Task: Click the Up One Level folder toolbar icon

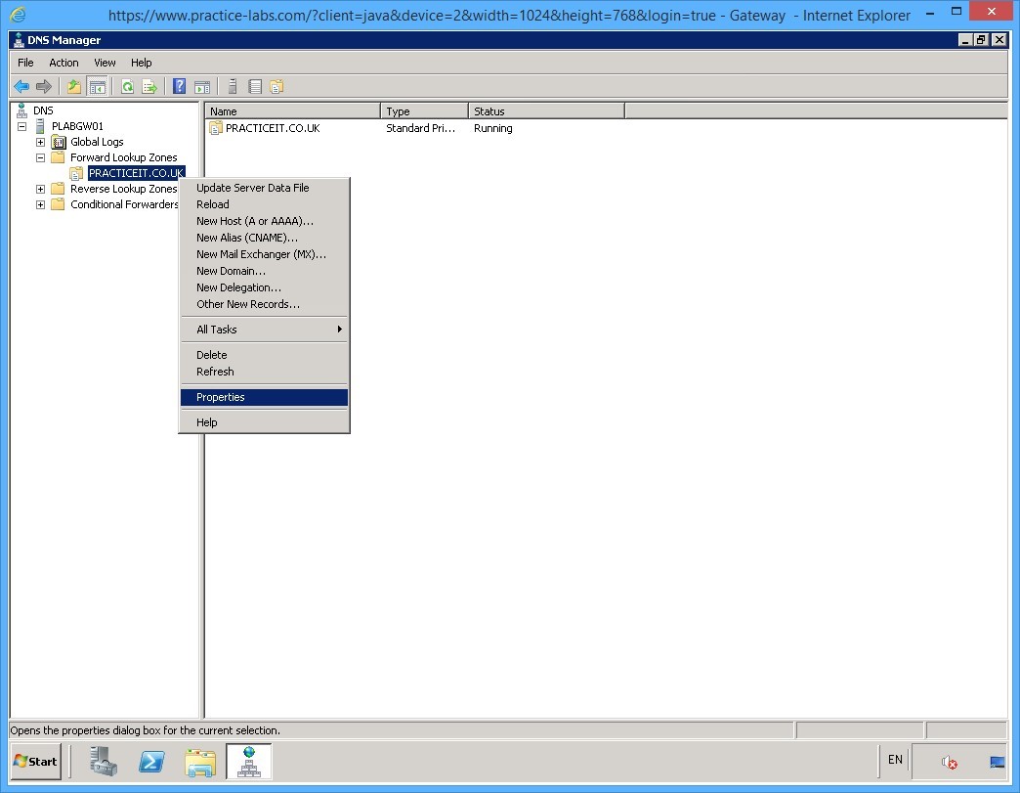Action: [73, 86]
